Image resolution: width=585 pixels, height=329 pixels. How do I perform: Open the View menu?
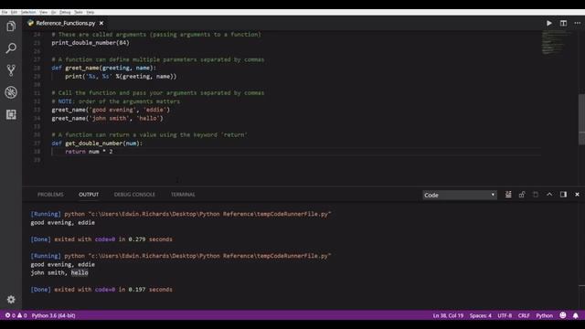[43, 12]
